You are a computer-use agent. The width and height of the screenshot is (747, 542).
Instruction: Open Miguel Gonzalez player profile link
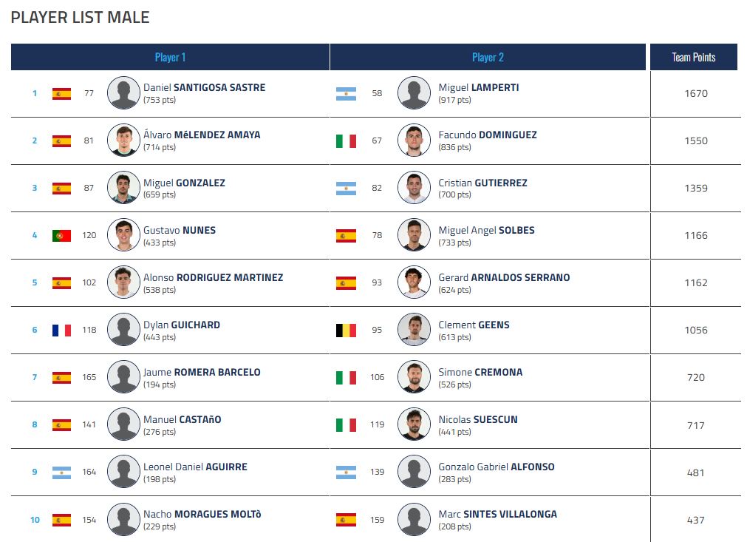point(184,183)
